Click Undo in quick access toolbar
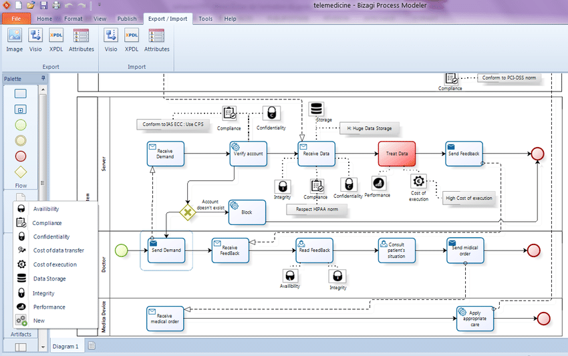568x356 pixels. 69,5
